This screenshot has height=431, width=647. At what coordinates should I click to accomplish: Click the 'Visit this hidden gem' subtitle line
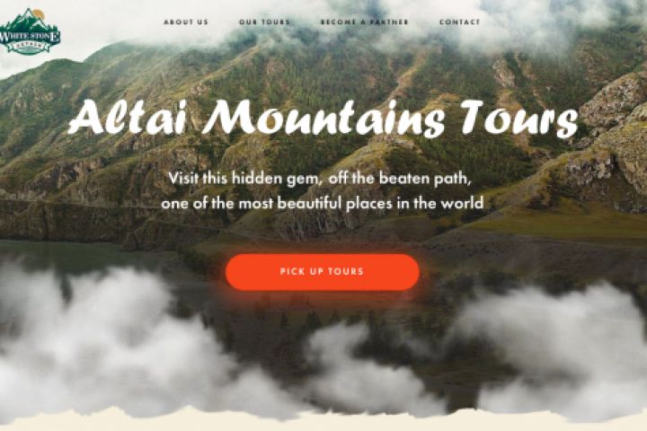pyautogui.click(x=320, y=179)
